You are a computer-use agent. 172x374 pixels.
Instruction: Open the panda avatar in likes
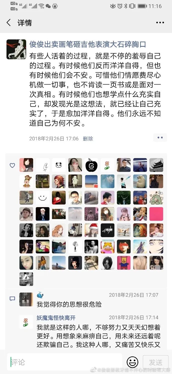click(x=59, y=165)
